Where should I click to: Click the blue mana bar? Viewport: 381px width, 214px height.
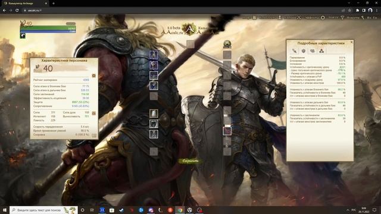click(x=48, y=32)
